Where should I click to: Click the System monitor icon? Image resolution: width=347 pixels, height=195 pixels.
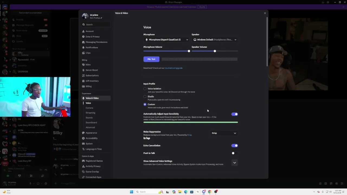point(83,144)
